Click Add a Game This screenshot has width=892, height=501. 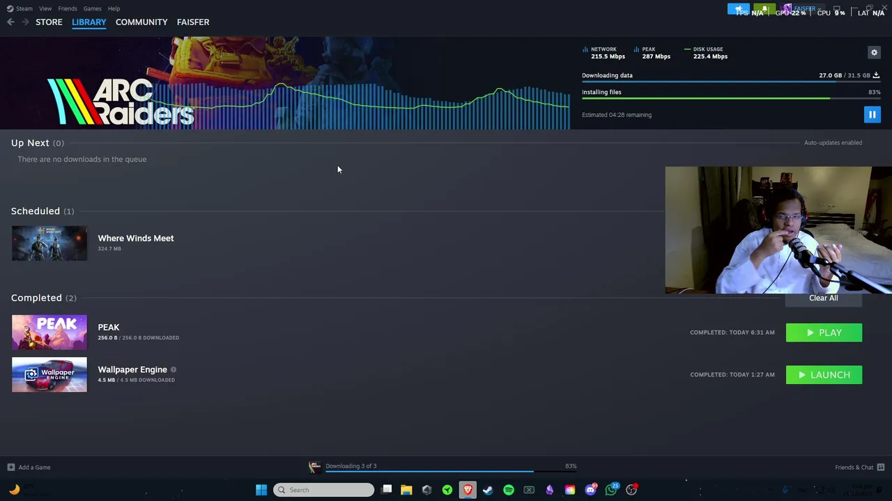pyautogui.click(x=29, y=468)
